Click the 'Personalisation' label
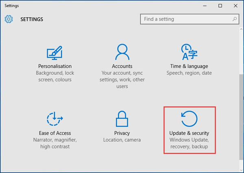The image size is (244, 173). coord(55,66)
